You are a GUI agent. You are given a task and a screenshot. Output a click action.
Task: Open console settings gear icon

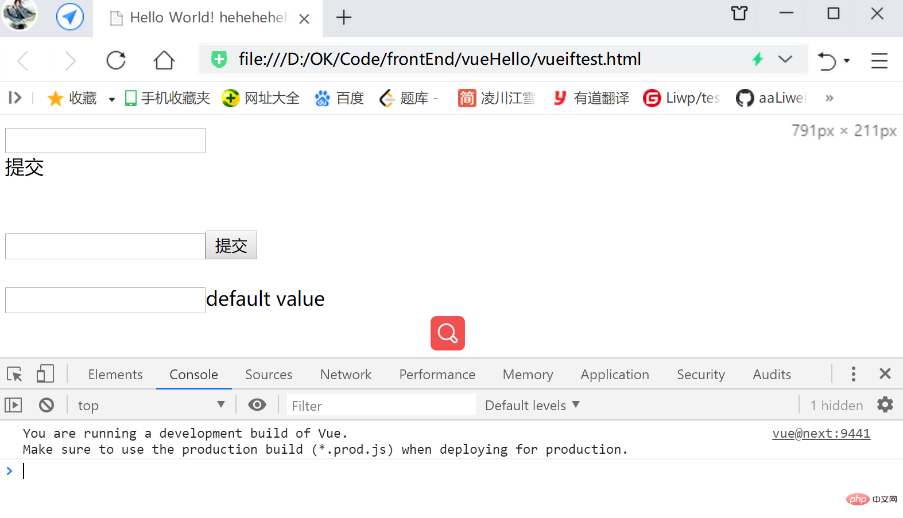pyautogui.click(x=885, y=404)
